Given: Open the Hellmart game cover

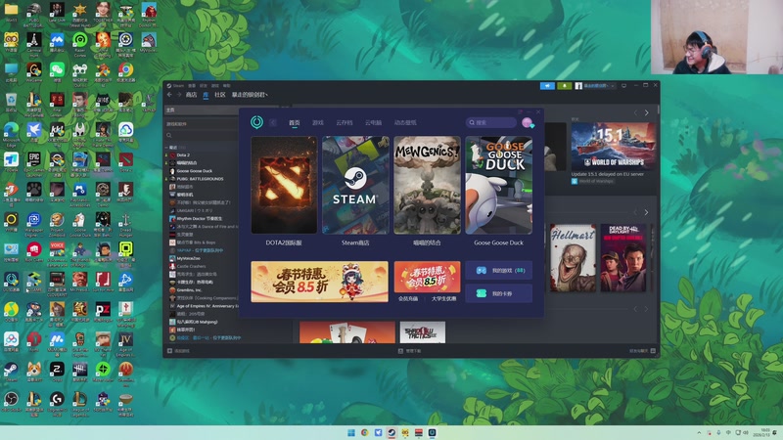Looking at the screenshot, I should pos(573,257).
